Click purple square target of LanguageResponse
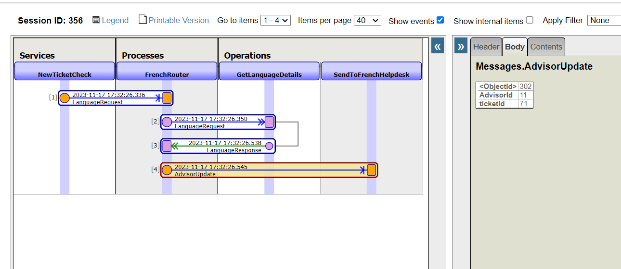621x269 pixels. (x=167, y=146)
